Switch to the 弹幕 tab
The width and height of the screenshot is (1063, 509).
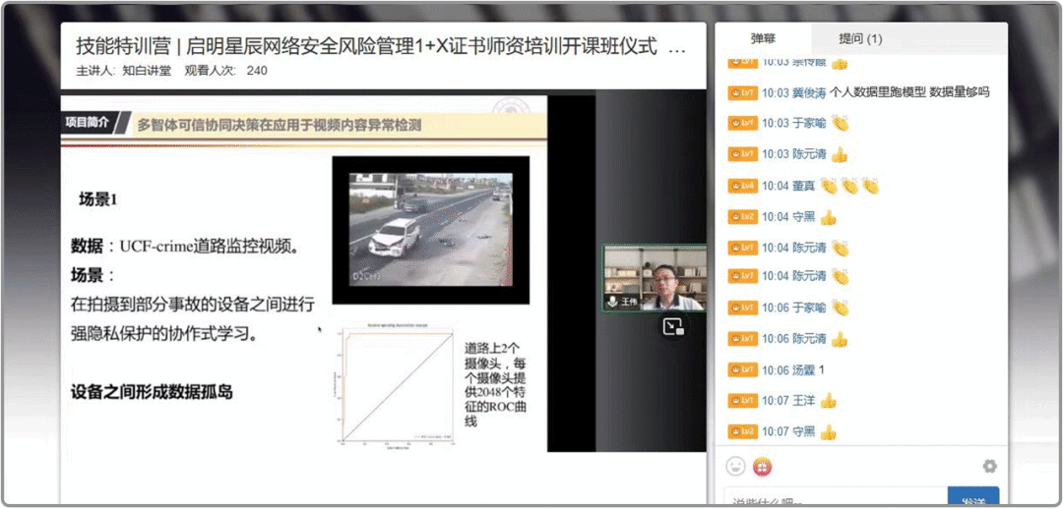coord(763,39)
